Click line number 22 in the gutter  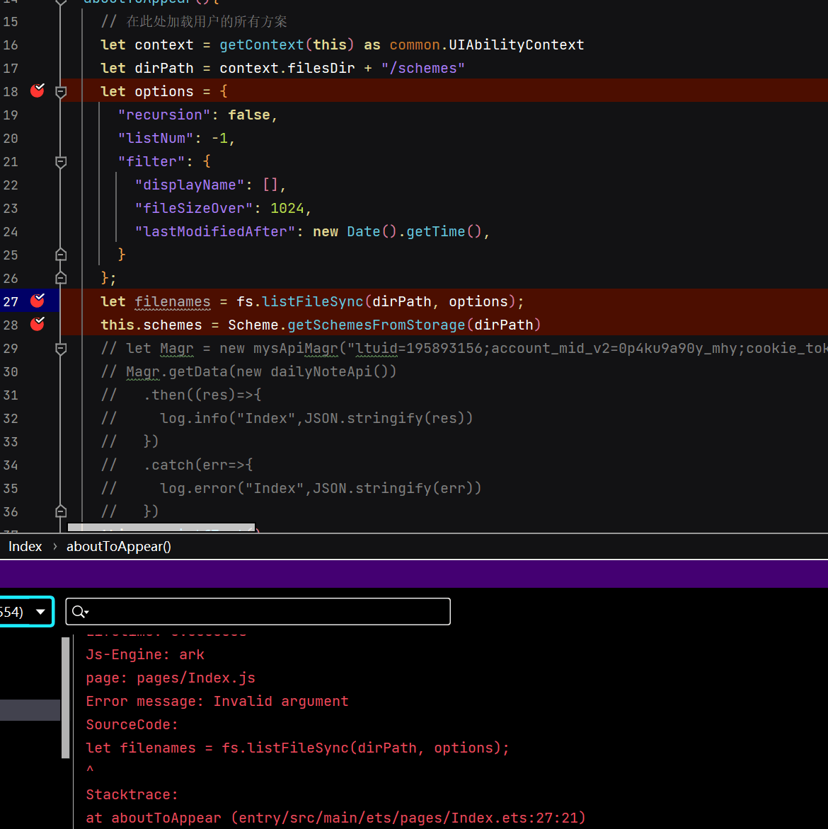[11, 185]
